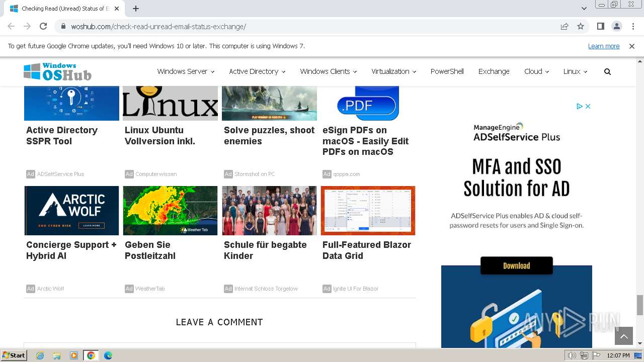Viewport: 644px width, 362px height.
Task: Close the sidebar ad with X
Action: tap(588, 106)
